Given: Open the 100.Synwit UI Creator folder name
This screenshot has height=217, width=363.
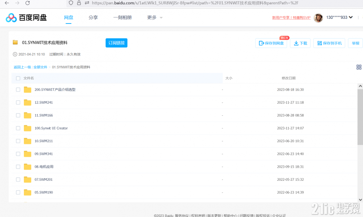Looking at the screenshot, I should (x=51, y=128).
